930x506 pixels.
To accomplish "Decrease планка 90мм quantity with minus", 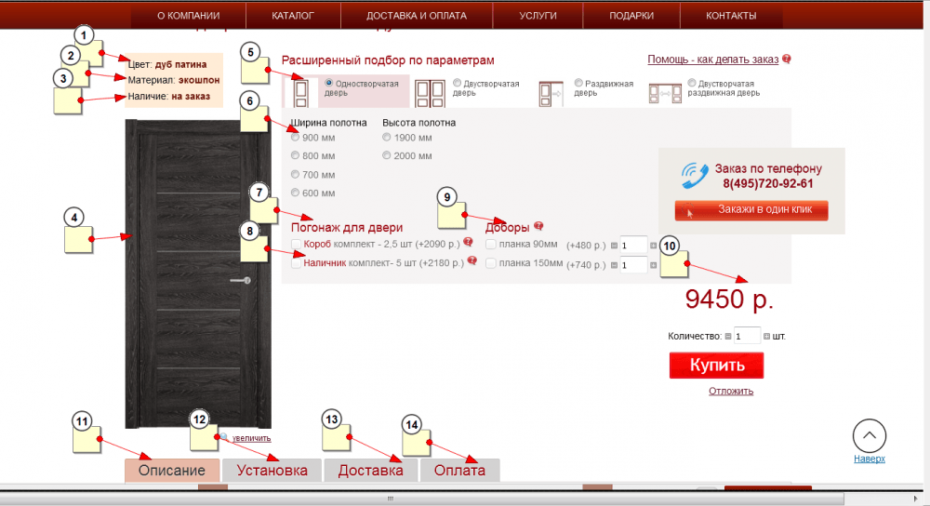I will tap(614, 246).
